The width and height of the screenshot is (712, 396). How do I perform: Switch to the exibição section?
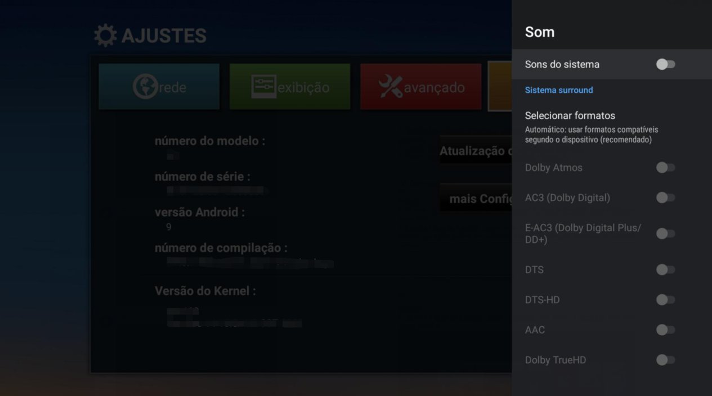(x=289, y=85)
